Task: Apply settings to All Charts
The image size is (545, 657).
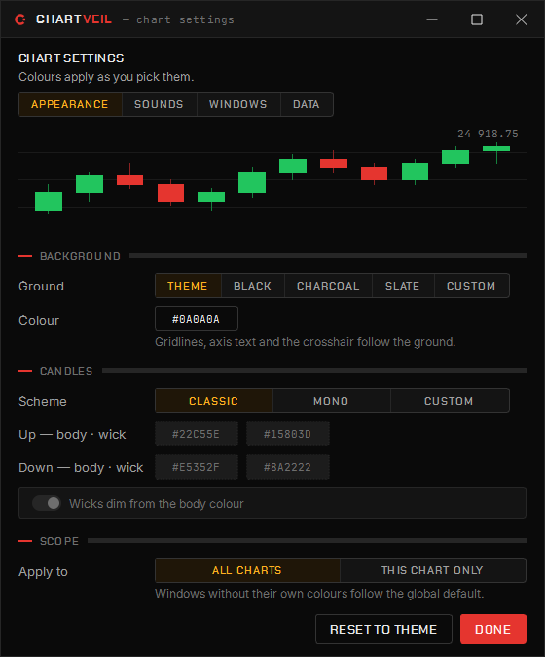Action: [247, 570]
